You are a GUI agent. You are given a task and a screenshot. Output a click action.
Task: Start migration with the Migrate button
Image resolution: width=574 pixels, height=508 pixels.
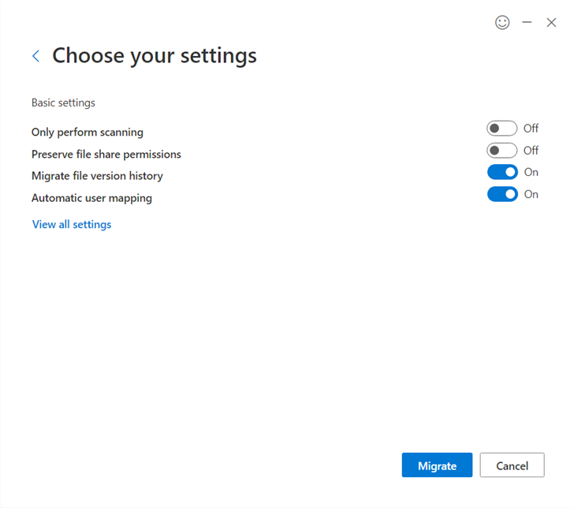coord(437,465)
